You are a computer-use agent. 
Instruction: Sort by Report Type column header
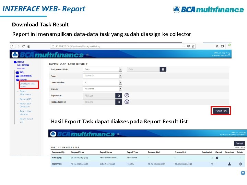point(132,152)
